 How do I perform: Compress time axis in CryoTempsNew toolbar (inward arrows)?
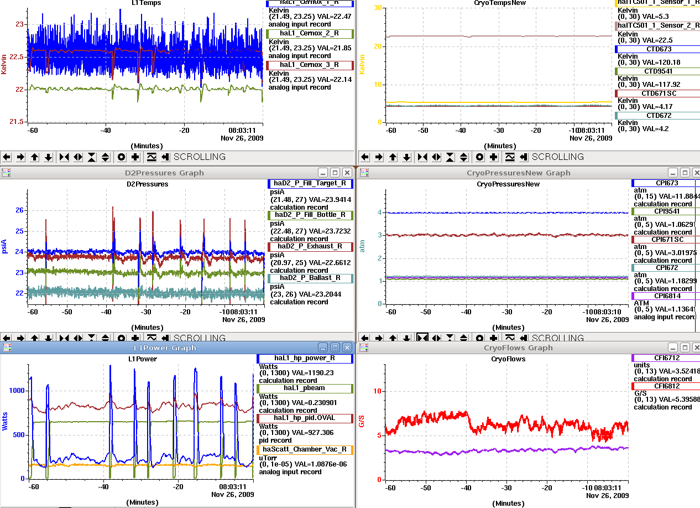[422, 157]
